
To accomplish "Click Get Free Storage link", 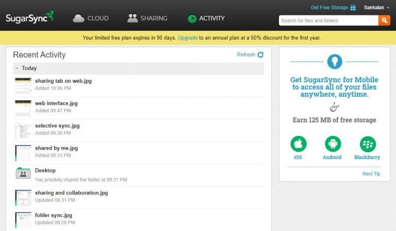I will (329, 8).
